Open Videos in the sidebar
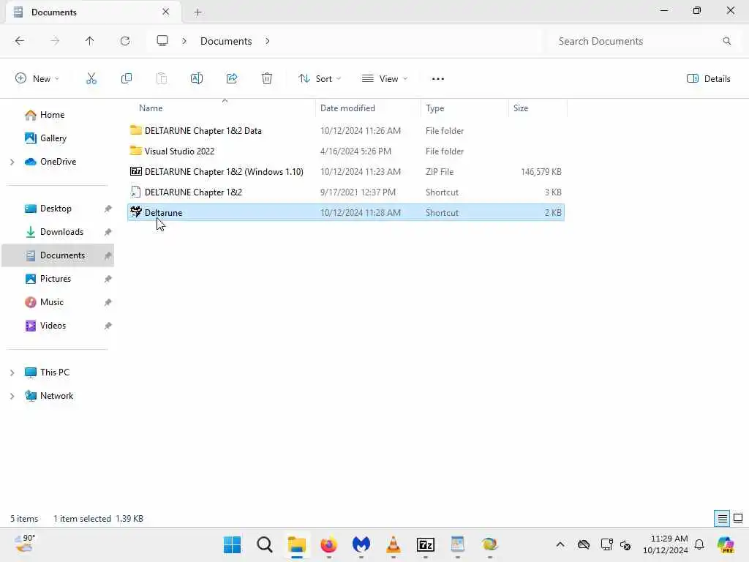 [53, 326]
